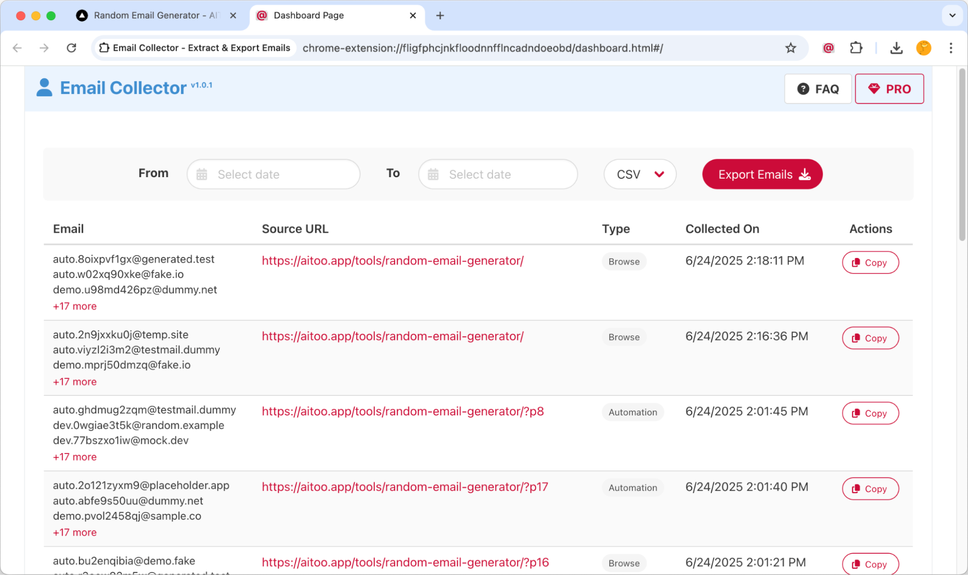The width and height of the screenshot is (968, 575).
Task: Open the Chrome extensions puzzle icon
Action: (x=856, y=48)
